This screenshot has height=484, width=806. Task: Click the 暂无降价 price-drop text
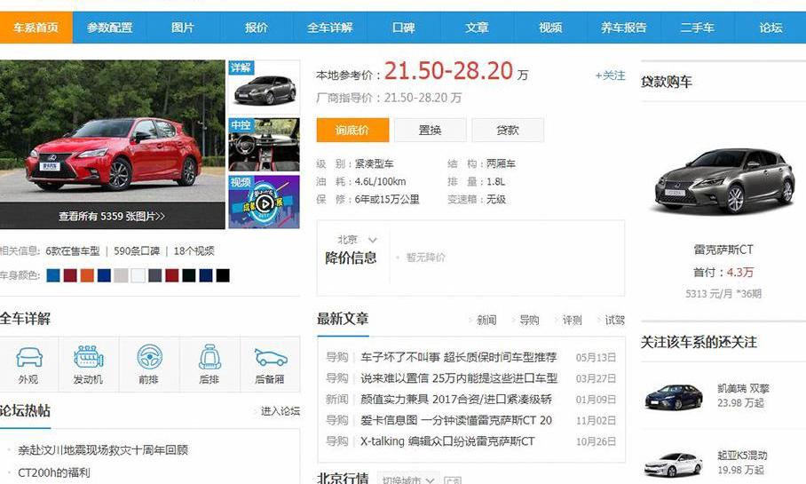[x=425, y=258]
